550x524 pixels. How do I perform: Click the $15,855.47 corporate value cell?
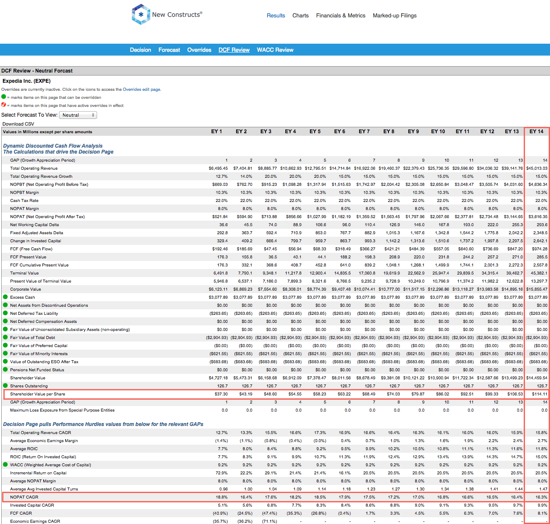[x=538, y=289]
